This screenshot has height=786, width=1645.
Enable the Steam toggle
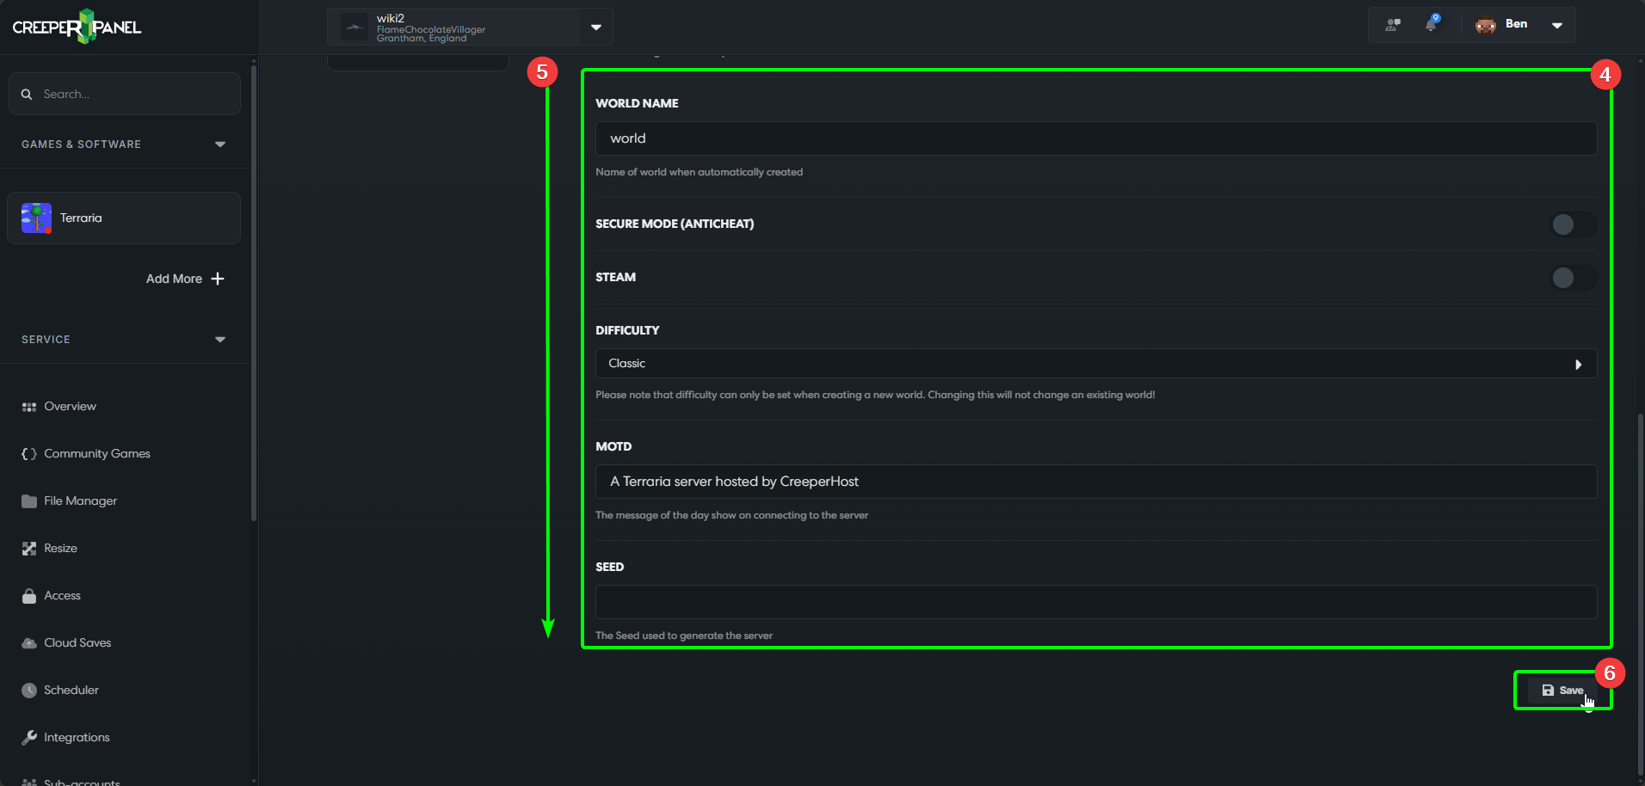1571,278
